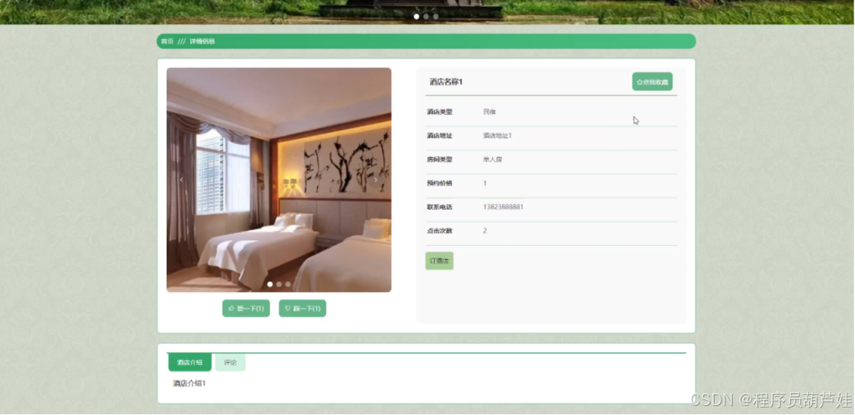Click the 酒店地址1 address value
The width and height of the screenshot is (855, 415).
click(x=497, y=135)
